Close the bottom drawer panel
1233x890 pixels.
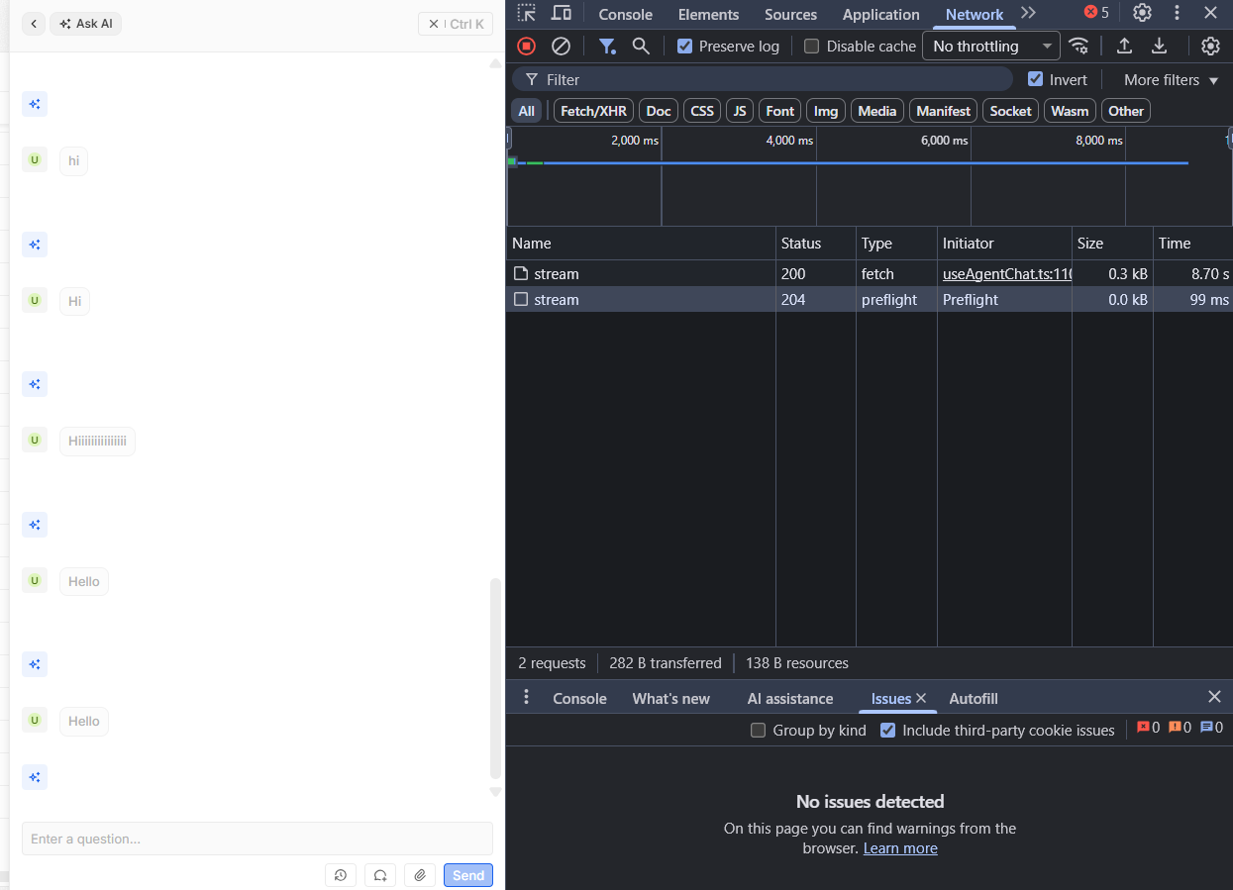(x=1214, y=697)
